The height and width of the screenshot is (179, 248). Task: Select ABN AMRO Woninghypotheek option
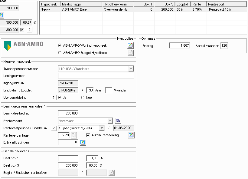click(60, 45)
